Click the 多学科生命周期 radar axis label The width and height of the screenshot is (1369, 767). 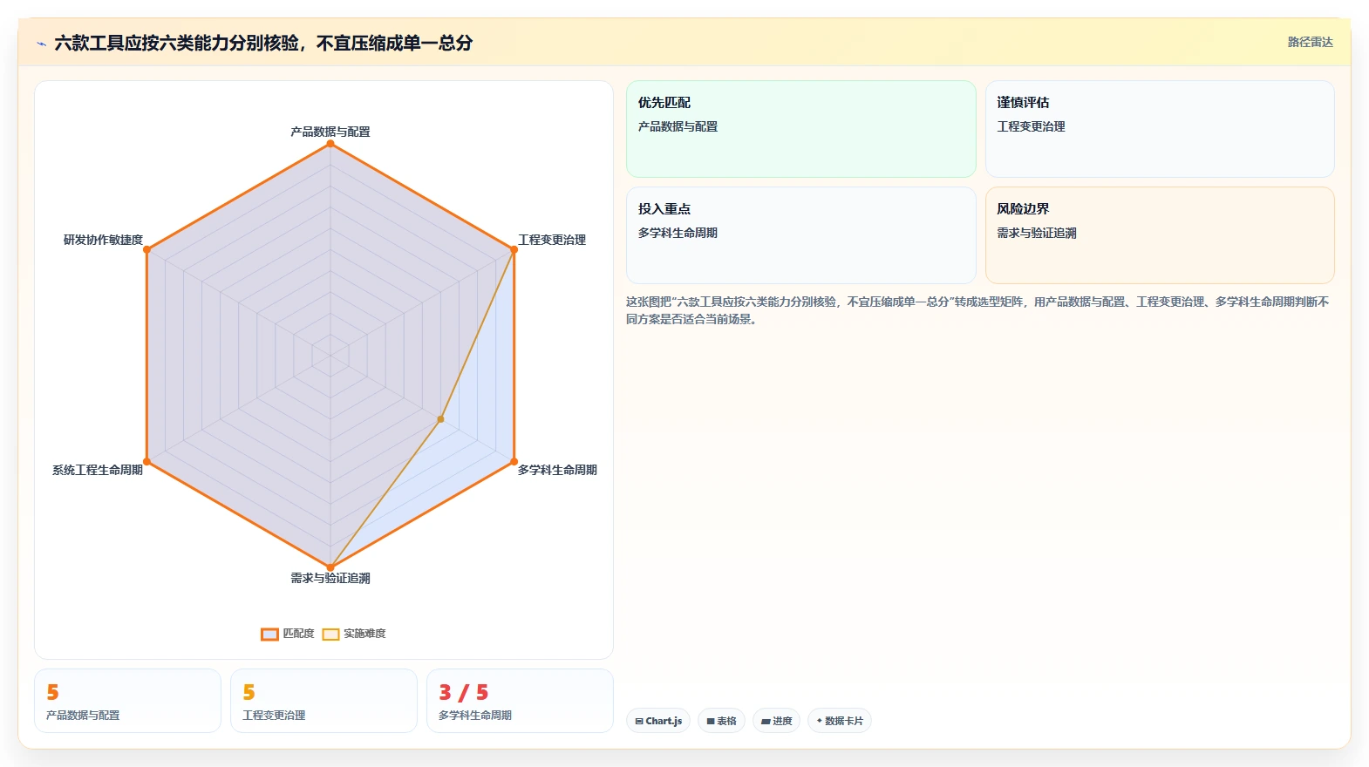557,470
